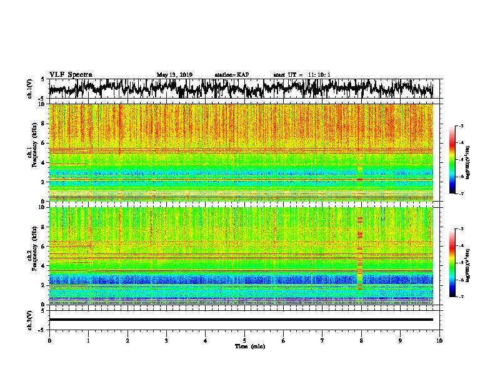Click the ch.2 frequency axis "2" tick label
495x382 pixels.
(x=44, y=286)
